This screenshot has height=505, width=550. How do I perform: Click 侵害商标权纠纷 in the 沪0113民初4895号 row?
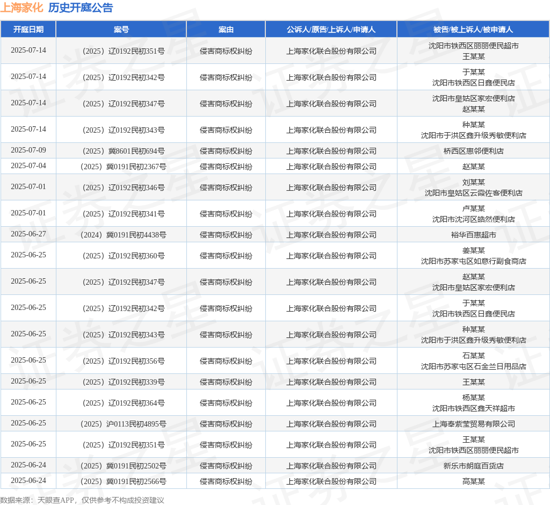226,424
